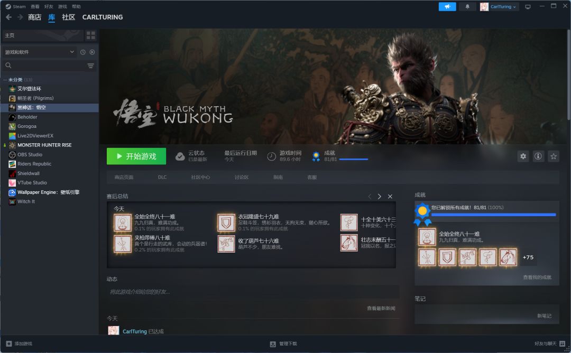Open the 帮助 menu
The width and height of the screenshot is (571, 353).
pos(76,6)
